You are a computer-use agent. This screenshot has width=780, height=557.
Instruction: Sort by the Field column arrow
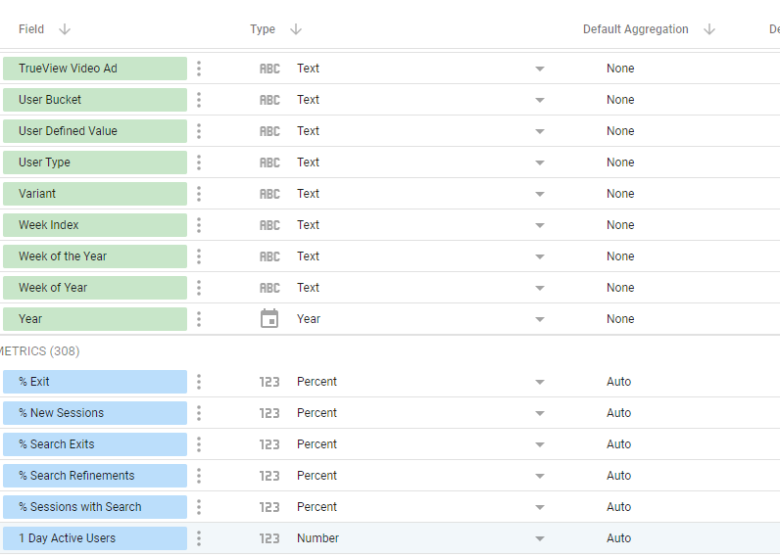(x=65, y=29)
